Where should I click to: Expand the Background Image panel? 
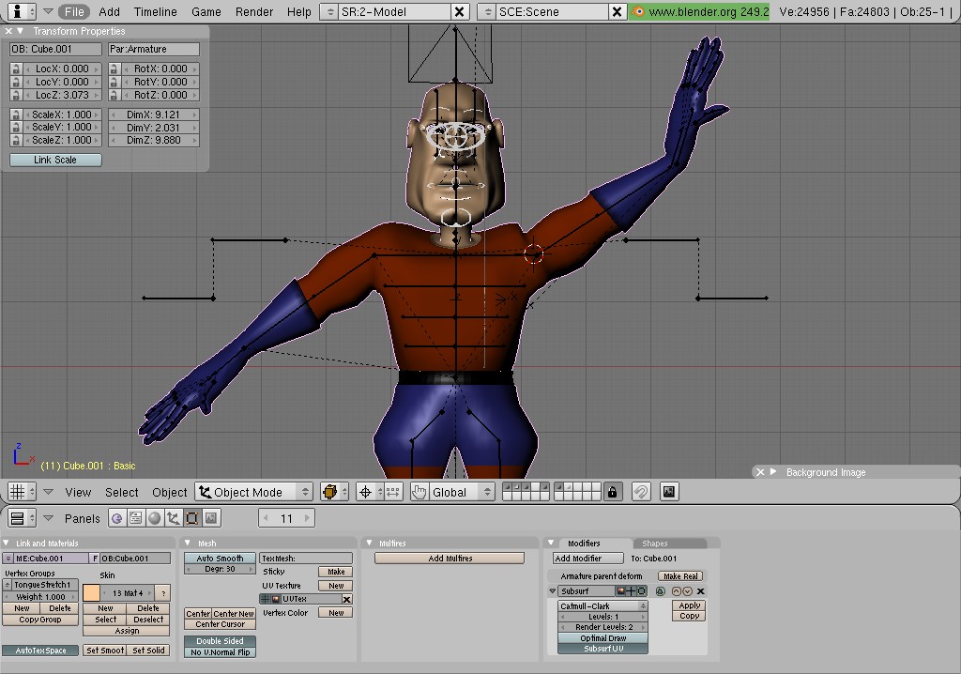click(x=773, y=471)
